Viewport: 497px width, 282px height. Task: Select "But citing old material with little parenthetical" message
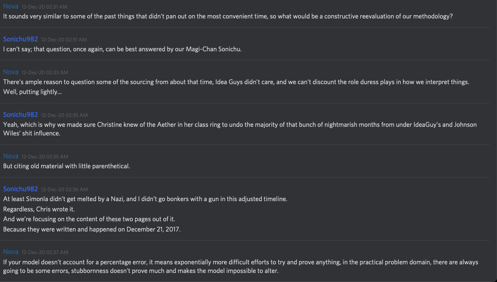point(67,166)
